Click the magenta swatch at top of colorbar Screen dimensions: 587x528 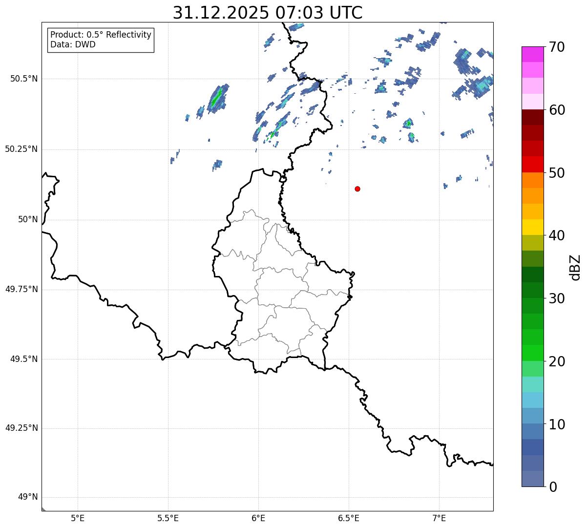[x=533, y=54]
